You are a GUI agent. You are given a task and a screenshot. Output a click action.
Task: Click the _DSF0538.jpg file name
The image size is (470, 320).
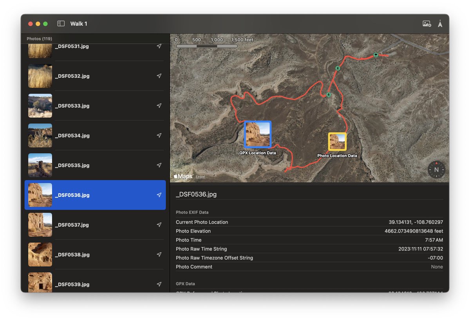tap(72, 255)
